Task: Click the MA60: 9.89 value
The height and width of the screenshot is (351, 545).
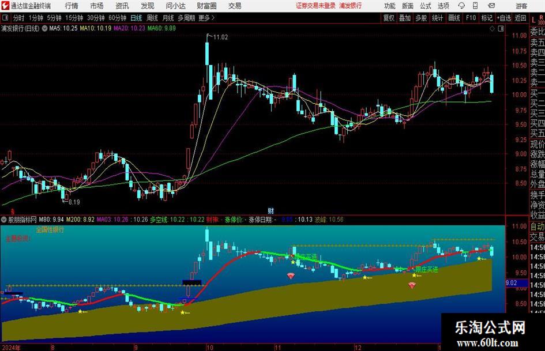Action: [161, 28]
